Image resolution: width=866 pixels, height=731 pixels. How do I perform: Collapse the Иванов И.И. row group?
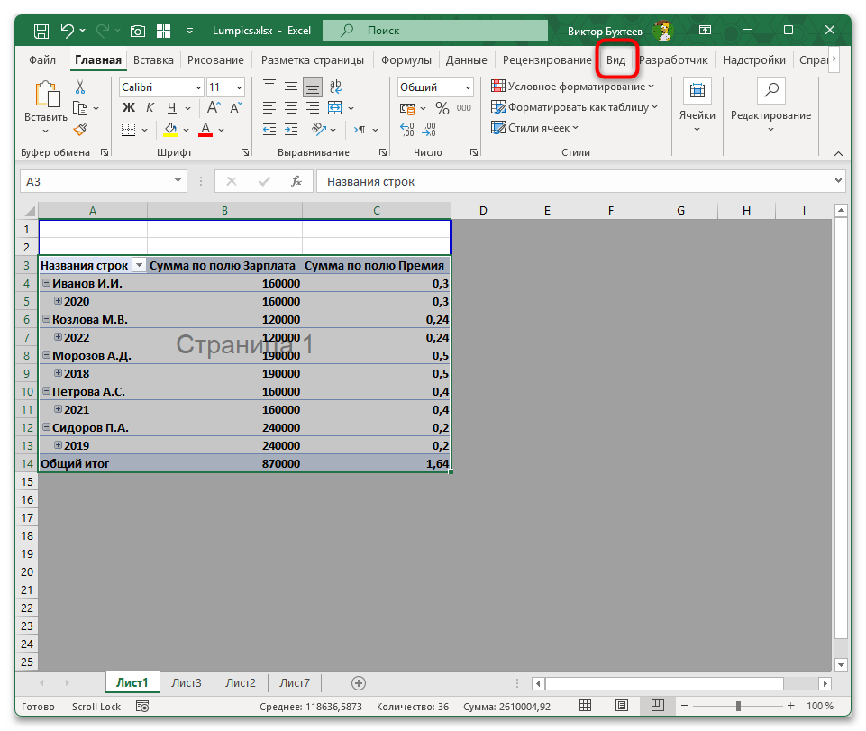pyautogui.click(x=46, y=283)
